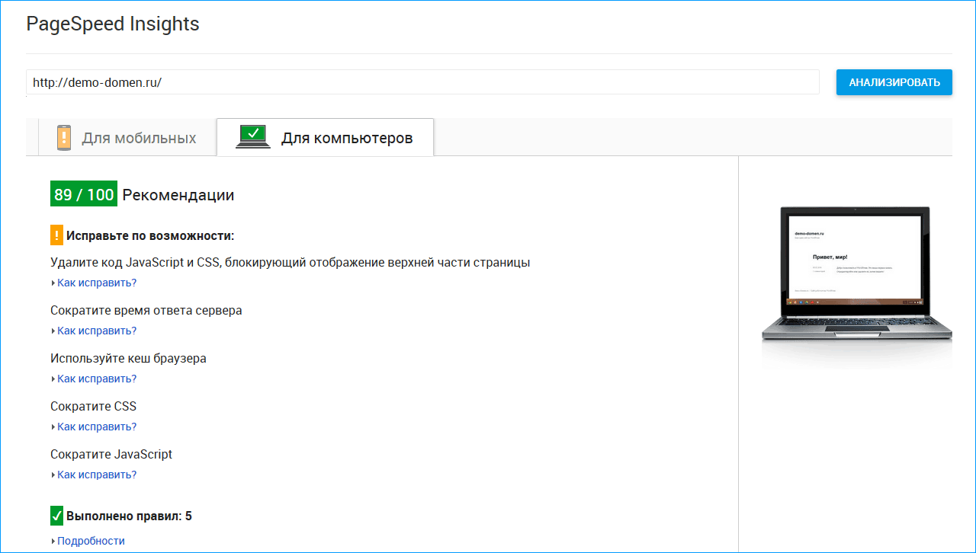
Task: Click the mobile phone icon in the tab
Action: [x=64, y=138]
